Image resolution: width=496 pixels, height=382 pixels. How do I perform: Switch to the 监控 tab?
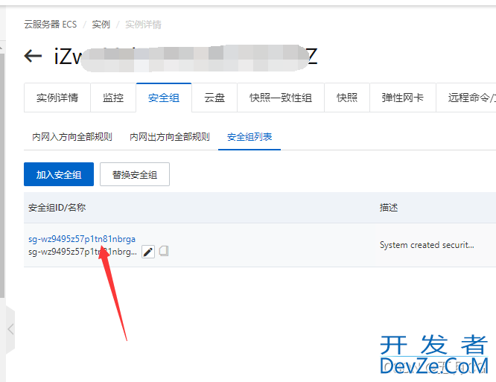tap(113, 98)
